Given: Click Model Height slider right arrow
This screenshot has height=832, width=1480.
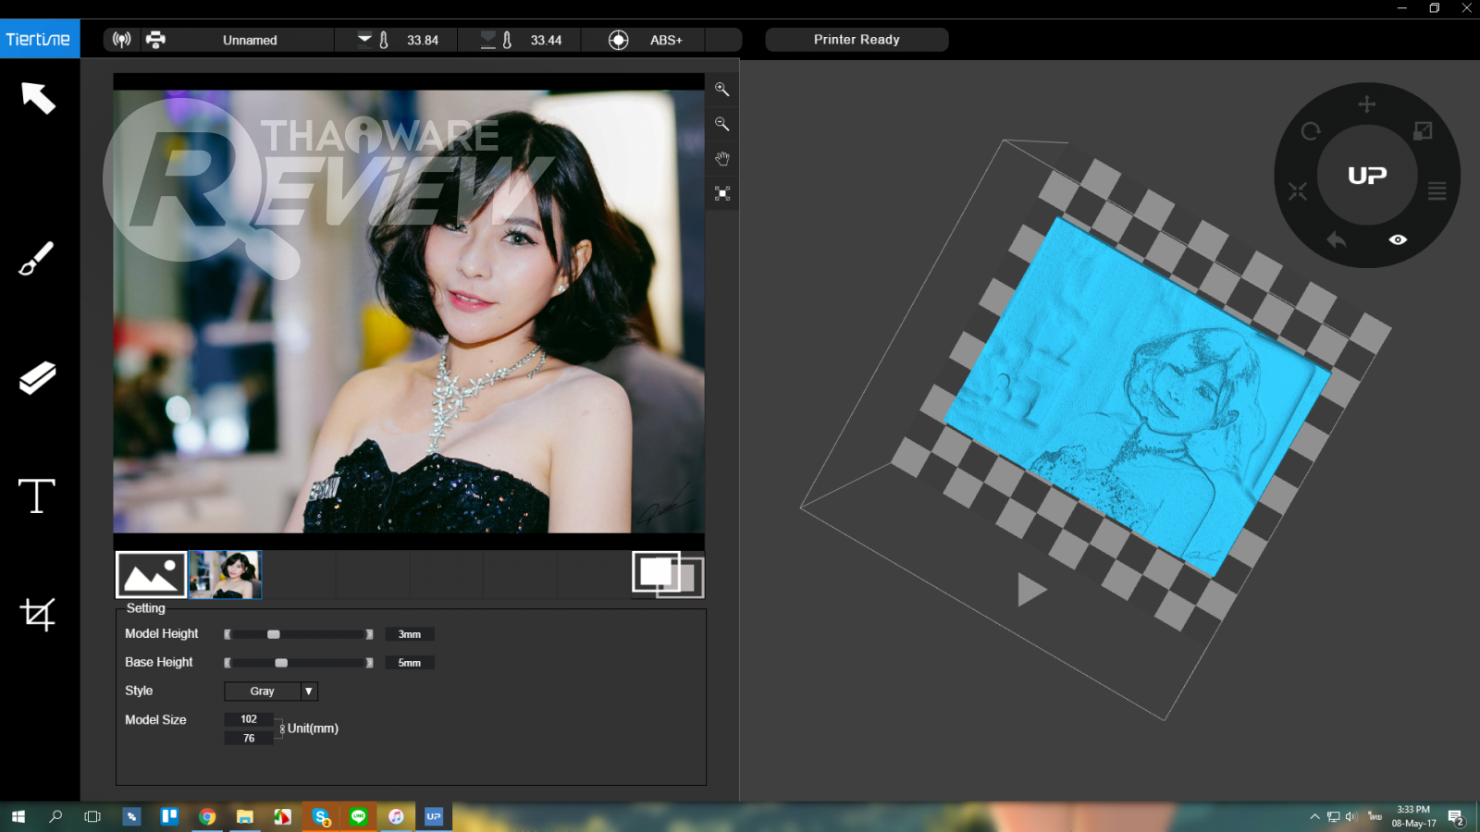Looking at the screenshot, I should tap(369, 634).
